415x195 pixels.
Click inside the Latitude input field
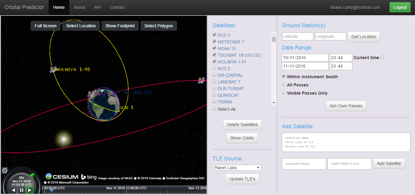pos(297,36)
